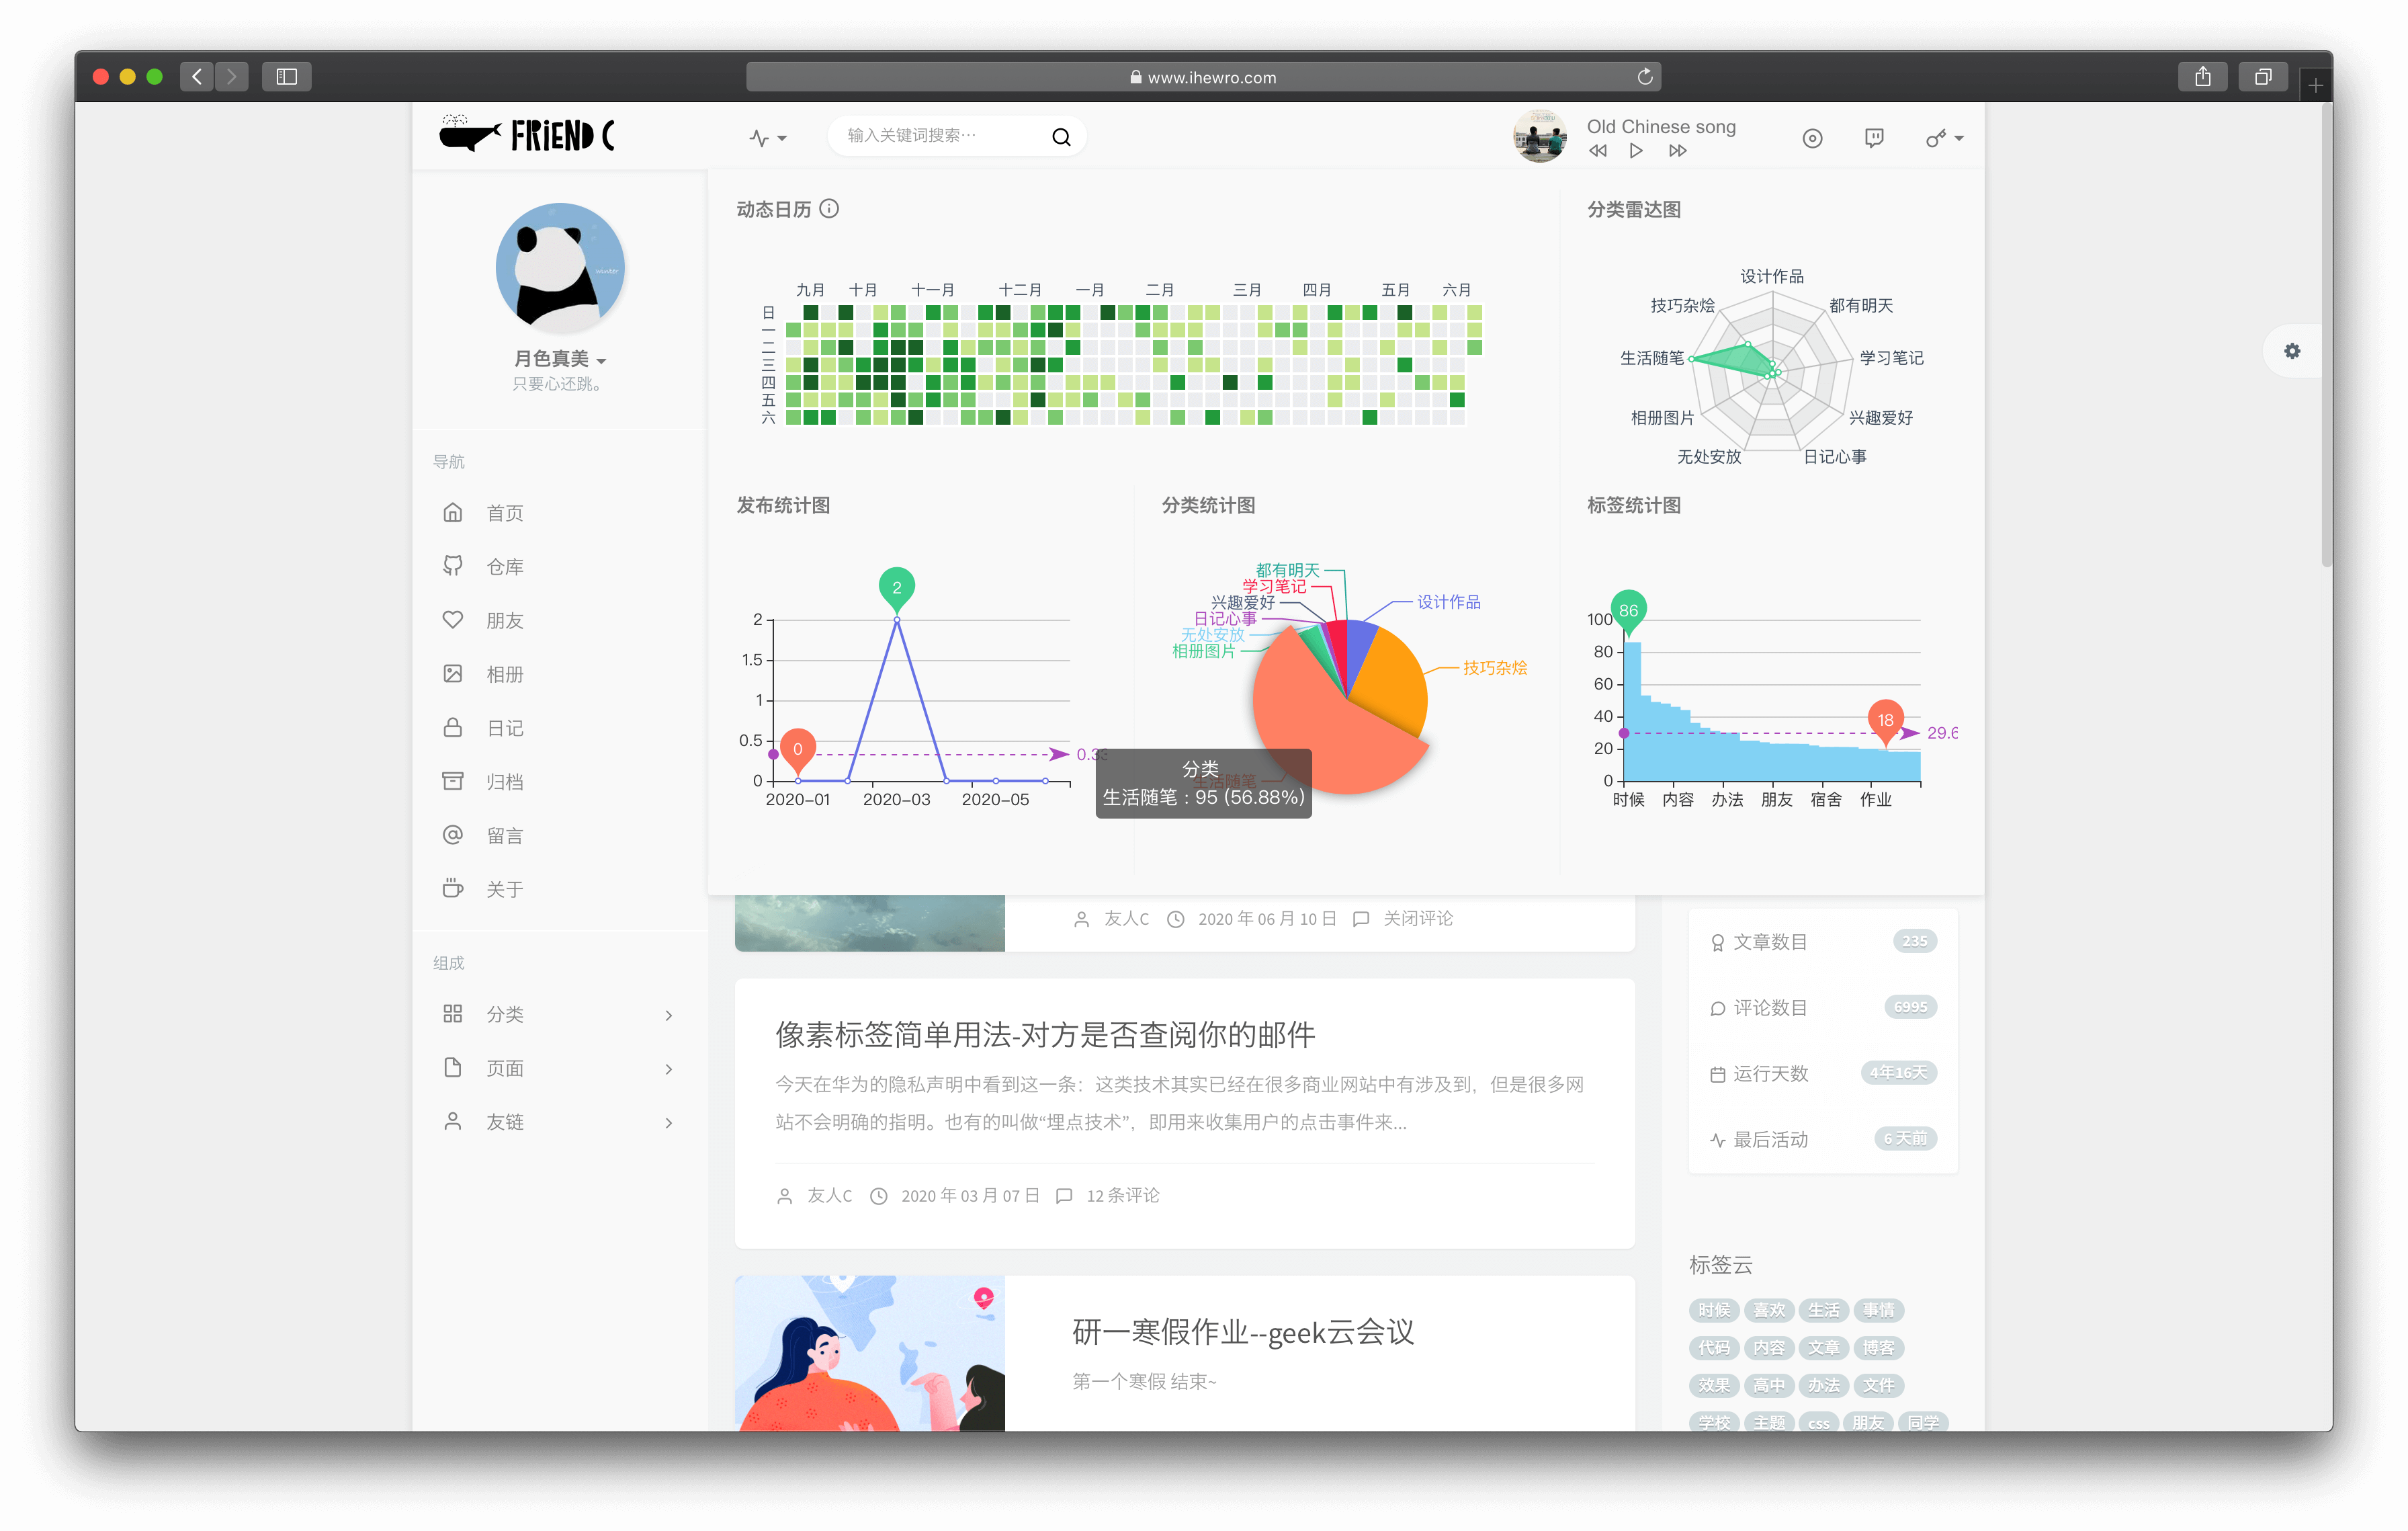Click the page scrollbar on the right

(x=2327, y=335)
